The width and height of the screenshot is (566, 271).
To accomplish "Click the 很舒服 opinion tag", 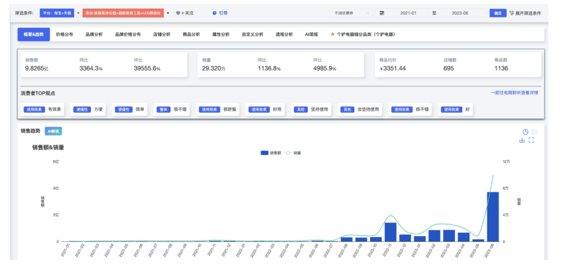I will (x=218, y=110).
